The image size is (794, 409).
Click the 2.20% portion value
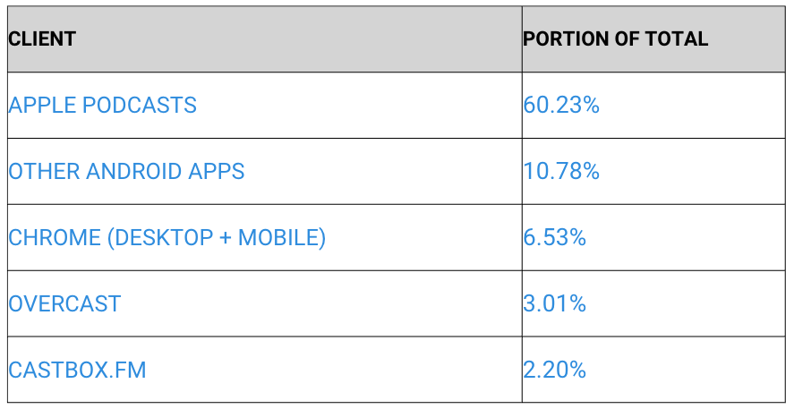point(554,371)
